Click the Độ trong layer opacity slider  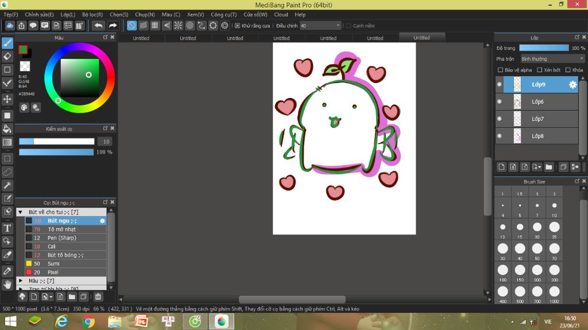[x=544, y=48]
